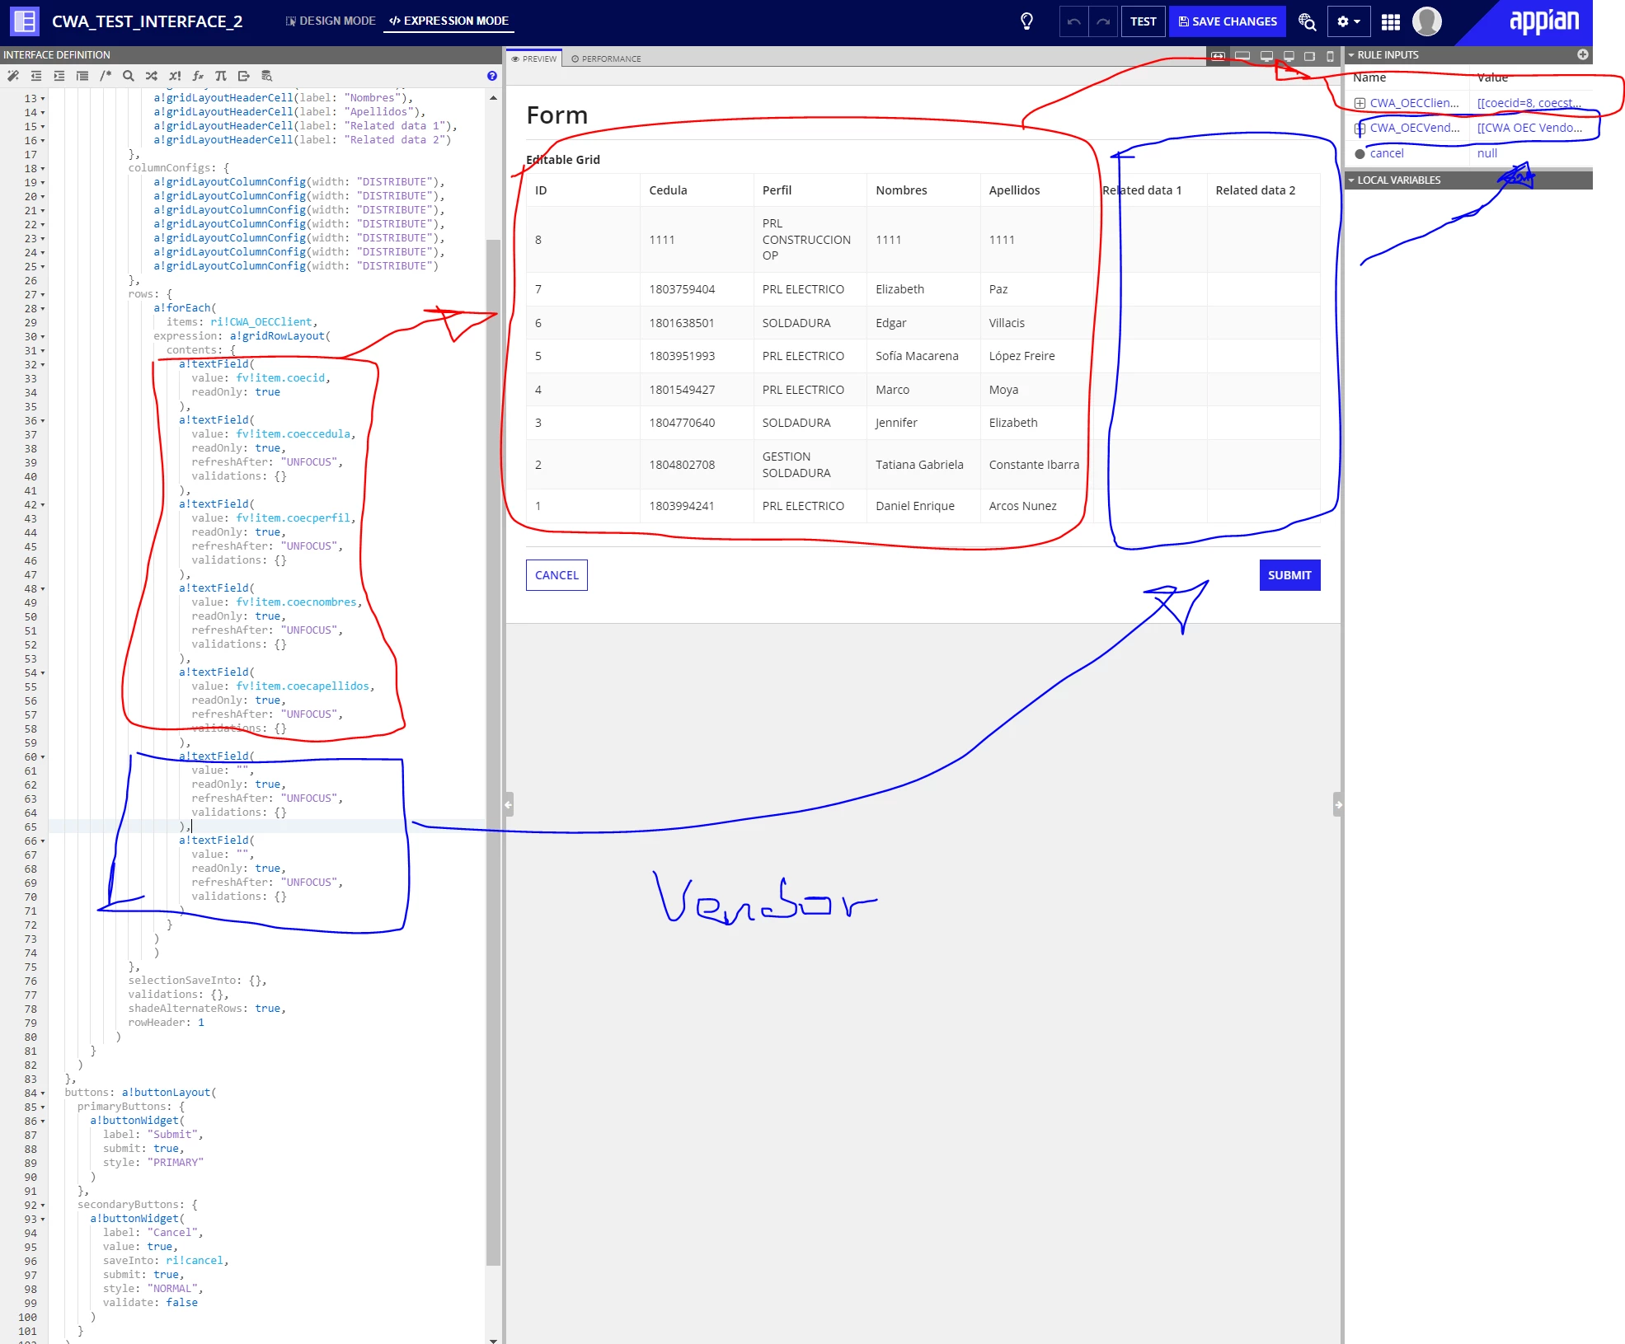Click the TEST button
The width and height of the screenshot is (1625, 1344).
[x=1143, y=21]
